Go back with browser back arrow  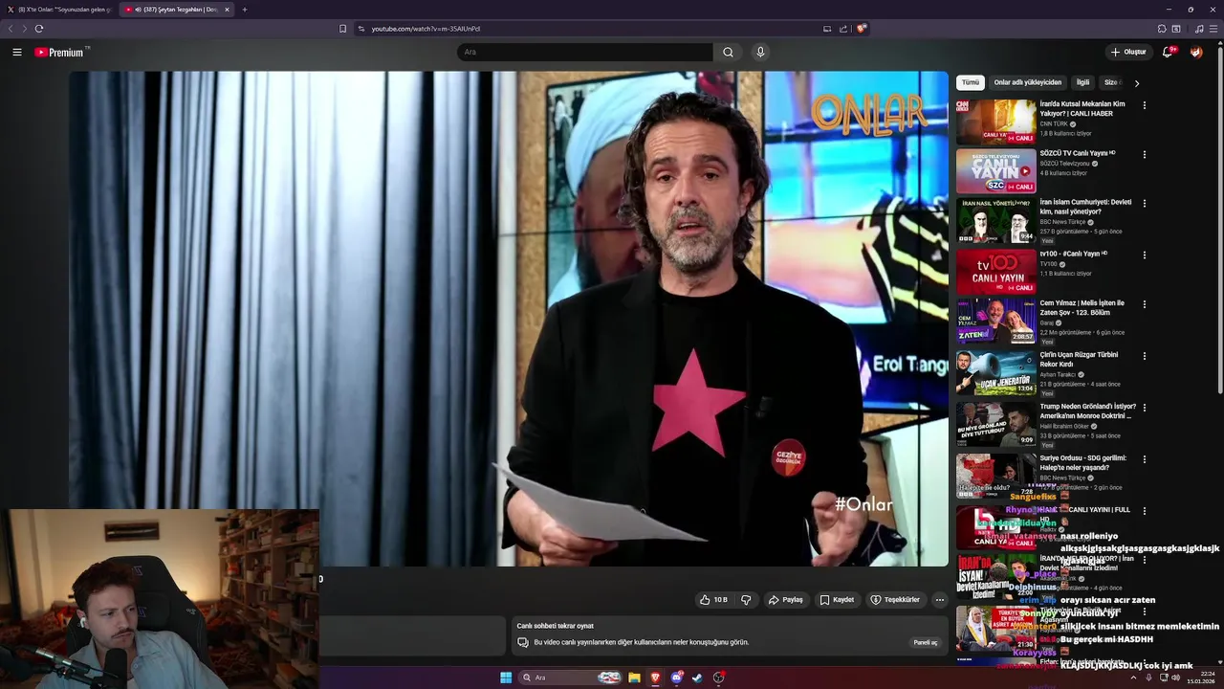coord(11,29)
